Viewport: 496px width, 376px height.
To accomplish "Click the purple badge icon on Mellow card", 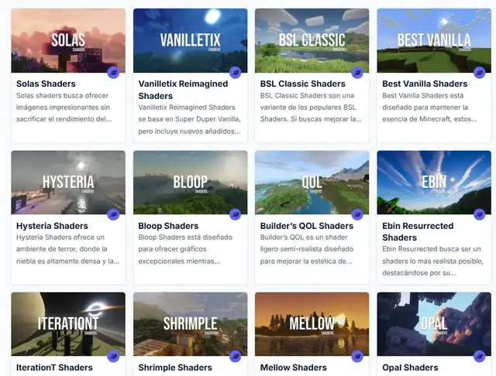I will 357,357.
